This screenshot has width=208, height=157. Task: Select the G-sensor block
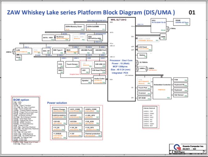(144, 93)
